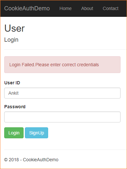Click the Ankit text in User ID
The height and width of the screenshot is (169, 127).
(13, 93)
